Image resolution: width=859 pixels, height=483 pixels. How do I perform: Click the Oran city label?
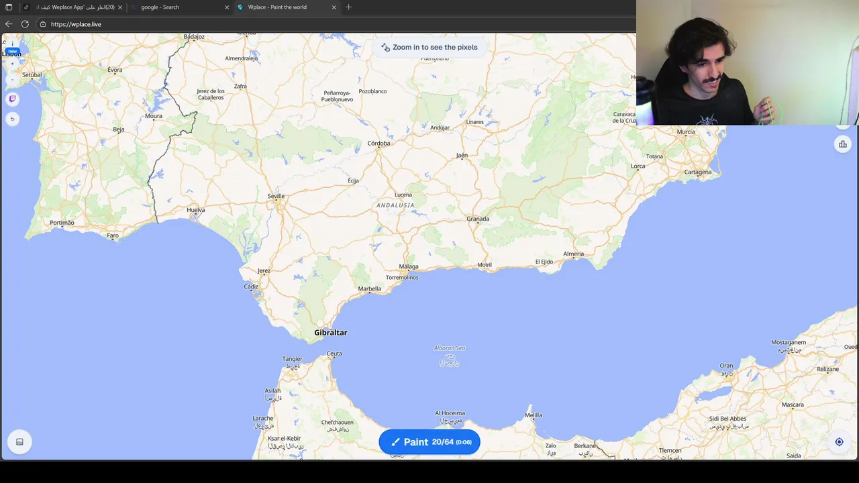726,366
